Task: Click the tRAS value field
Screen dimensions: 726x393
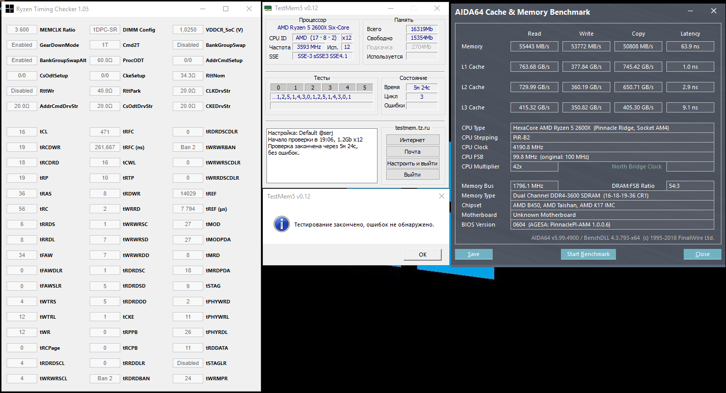Action: [22, 193]
